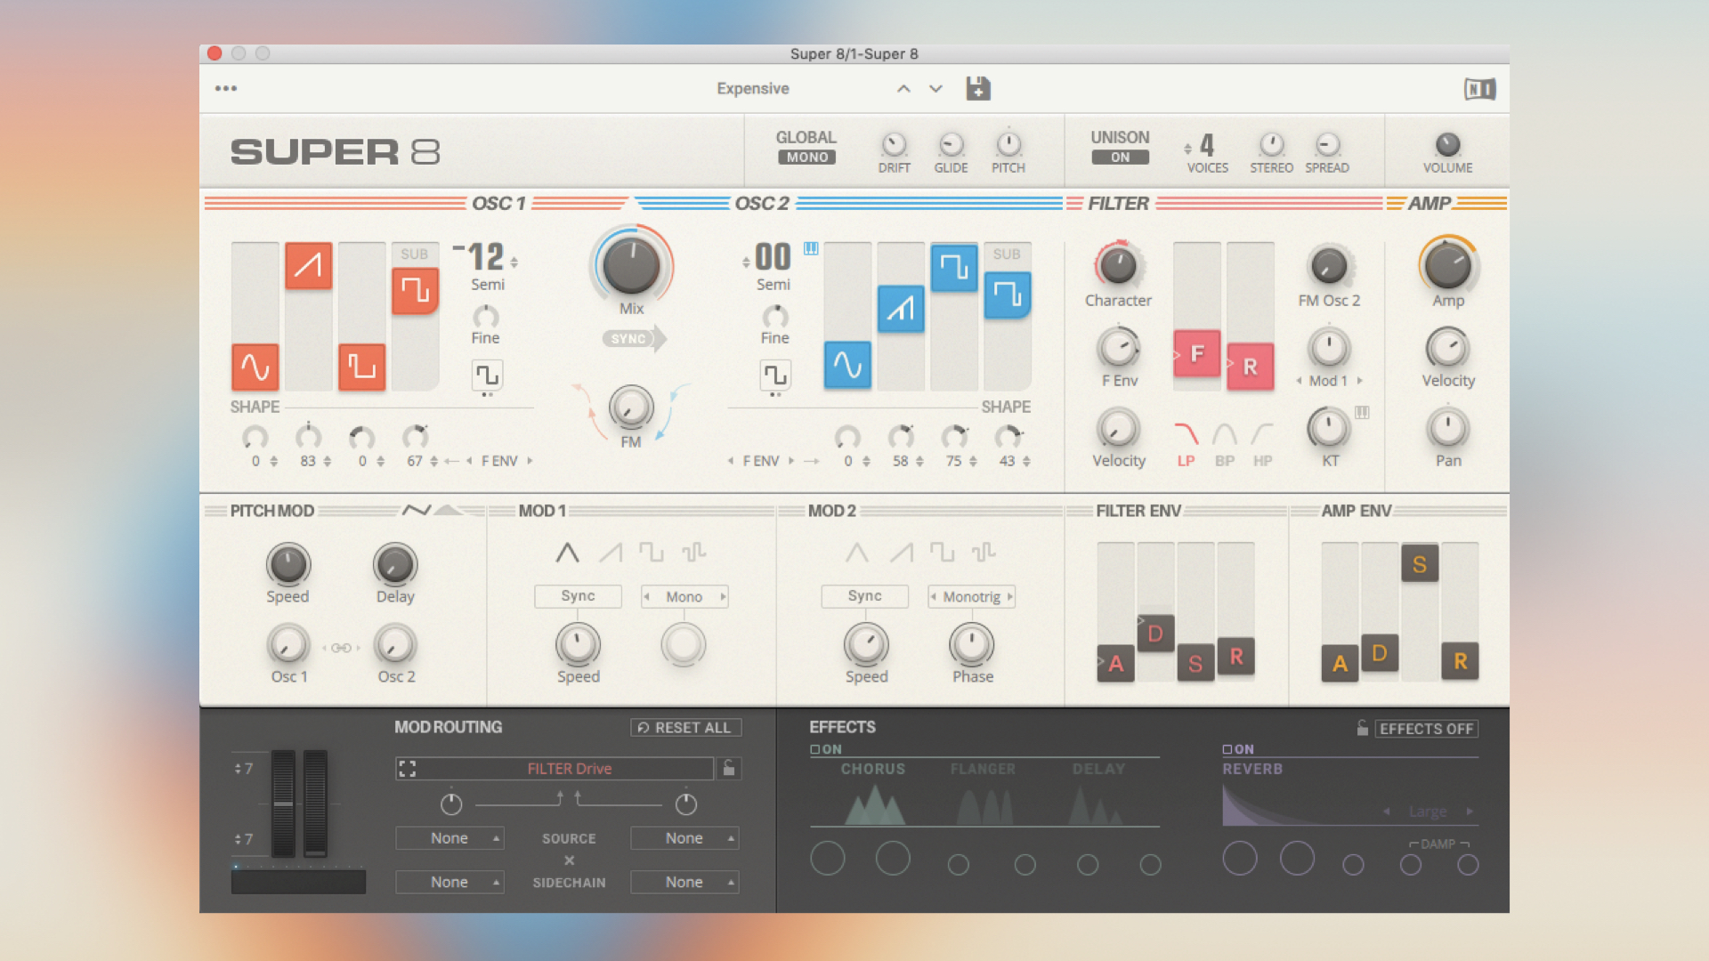Toggle the GLOBAL MONO mode button
This screenshot has width=1709, height=961.
[x=807, y=157]
